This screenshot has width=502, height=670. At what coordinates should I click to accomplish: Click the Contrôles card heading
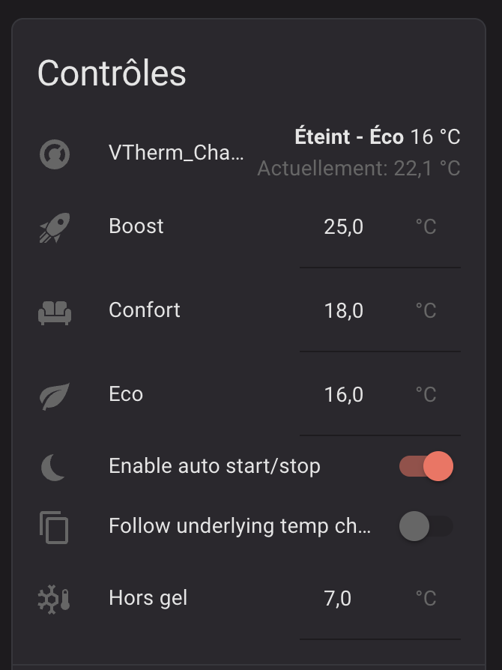(112, 73)
